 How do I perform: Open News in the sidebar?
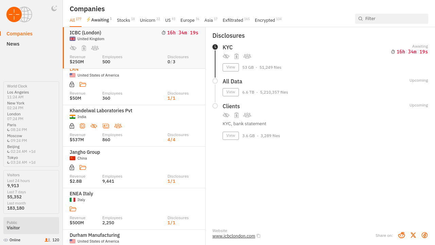point(13,44)
